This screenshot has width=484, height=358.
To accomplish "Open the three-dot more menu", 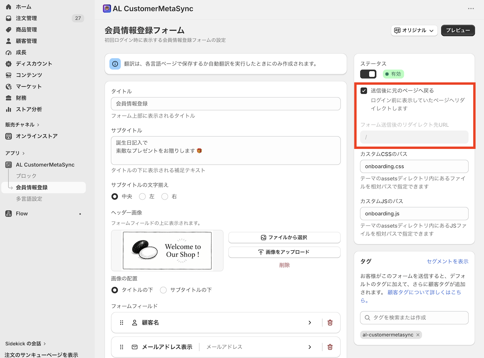I will 471,9.
